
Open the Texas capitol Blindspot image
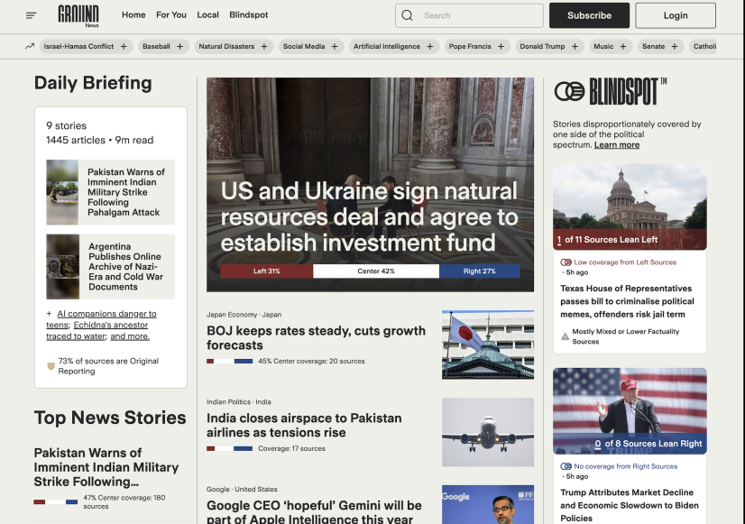[630, 207]
